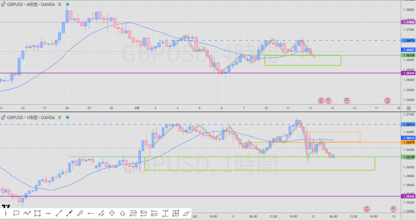Click the orange 1.36570 price label

click(x=407, y=142)
